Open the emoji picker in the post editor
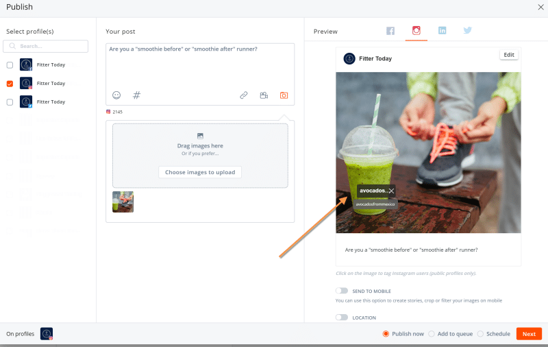 pos(116,95)
